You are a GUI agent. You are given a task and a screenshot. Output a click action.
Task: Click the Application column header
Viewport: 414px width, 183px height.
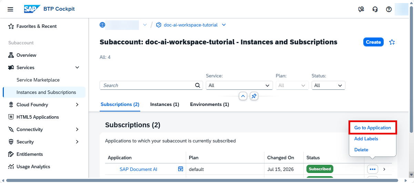point(120,158)
